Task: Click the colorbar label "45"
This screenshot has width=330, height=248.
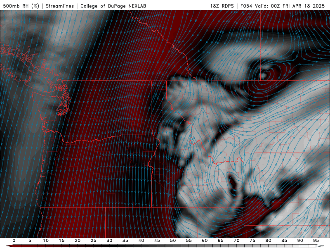Action: click(157, 241)
